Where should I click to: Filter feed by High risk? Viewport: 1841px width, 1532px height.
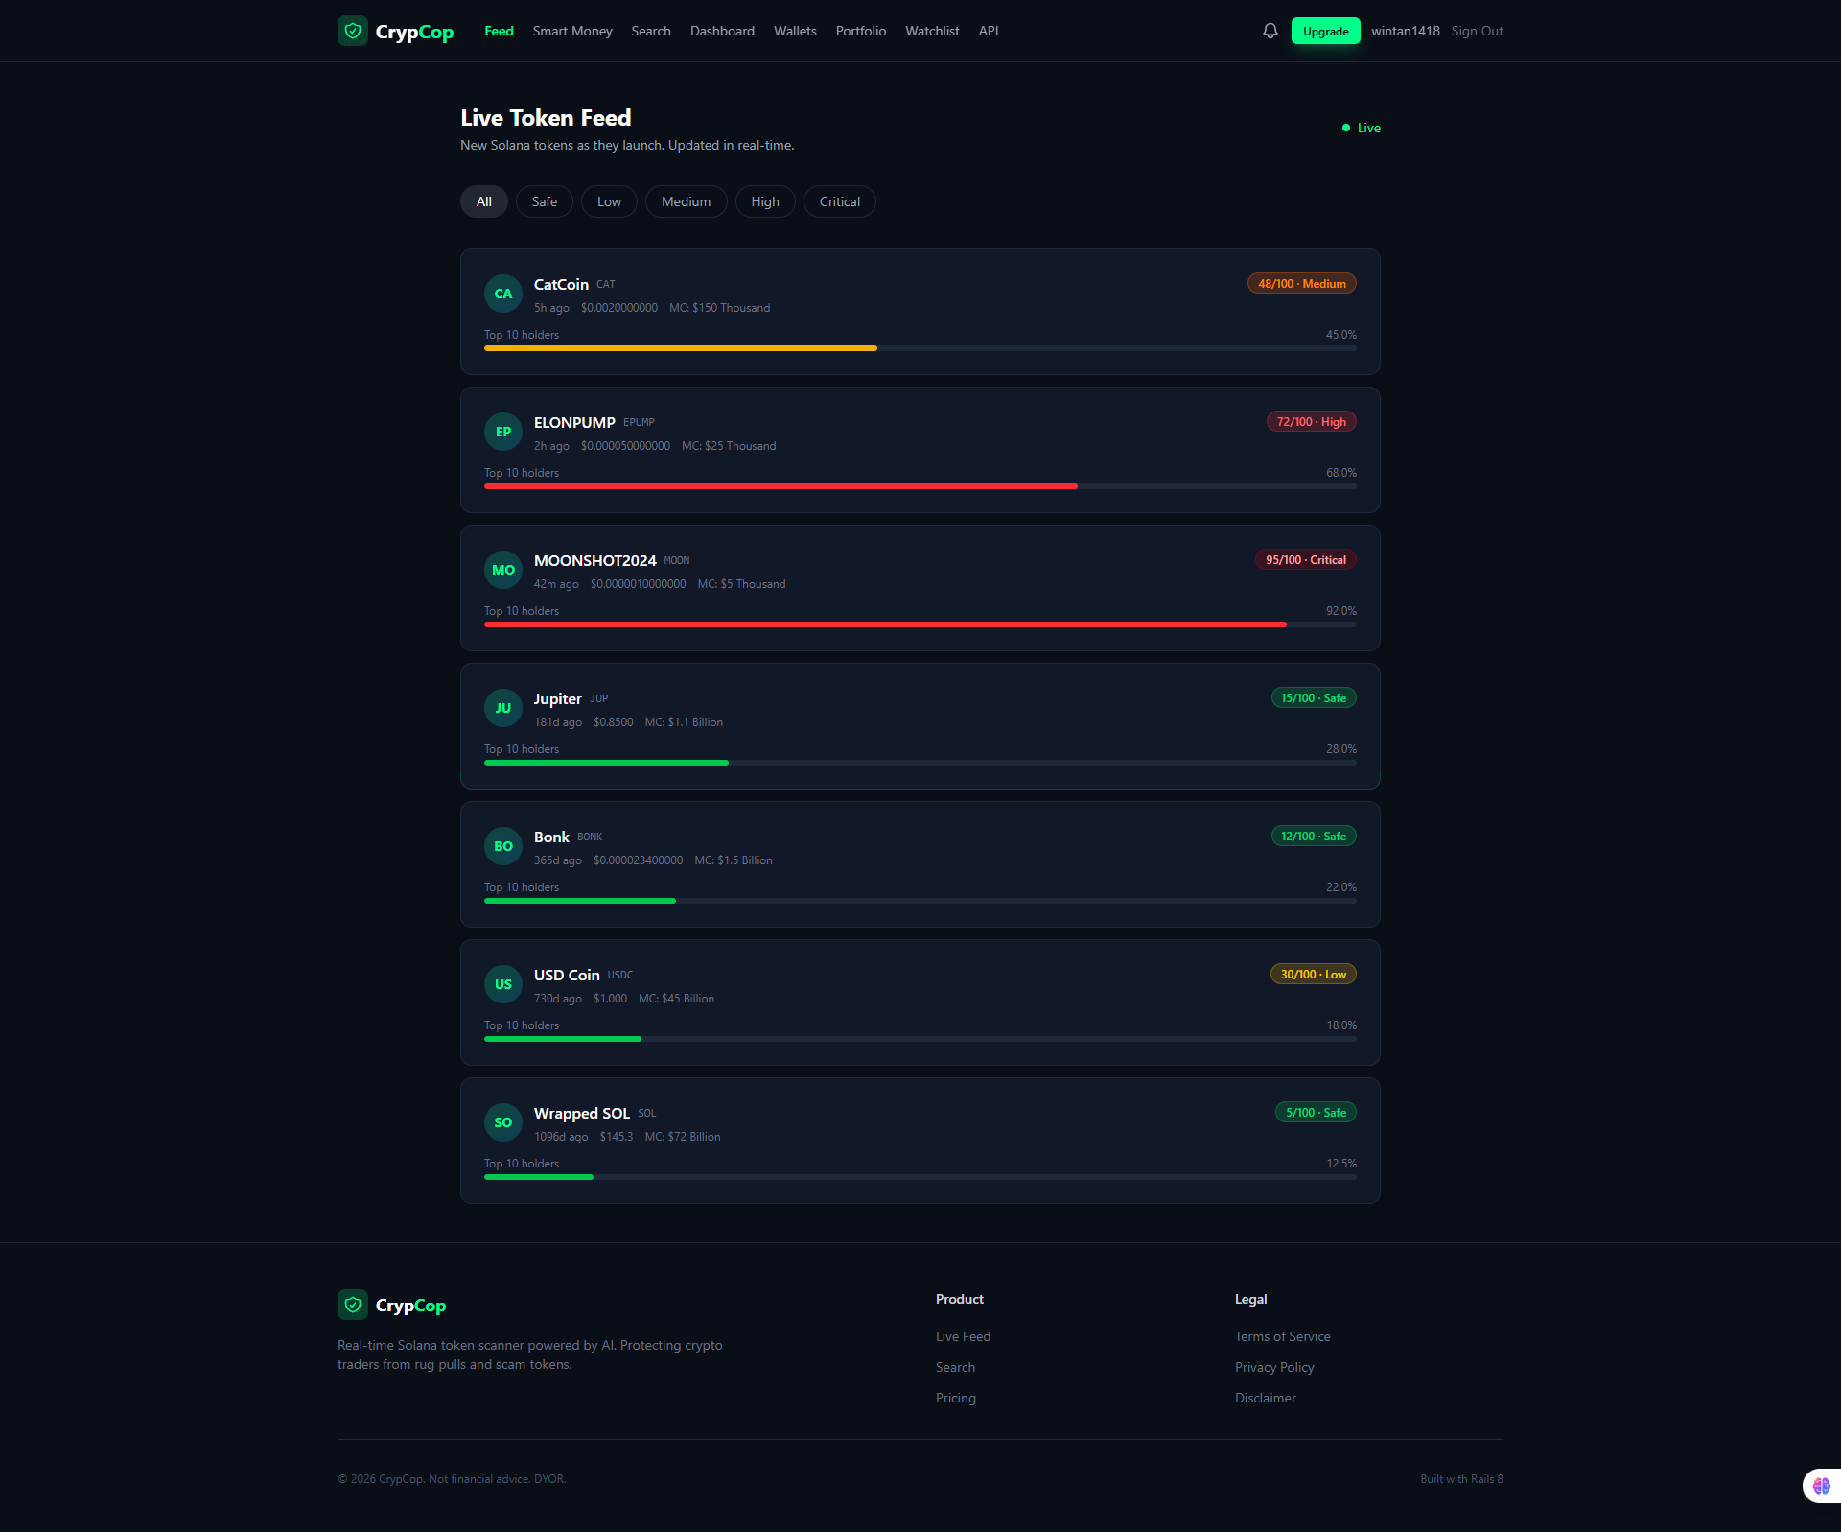tap(765, 201)
